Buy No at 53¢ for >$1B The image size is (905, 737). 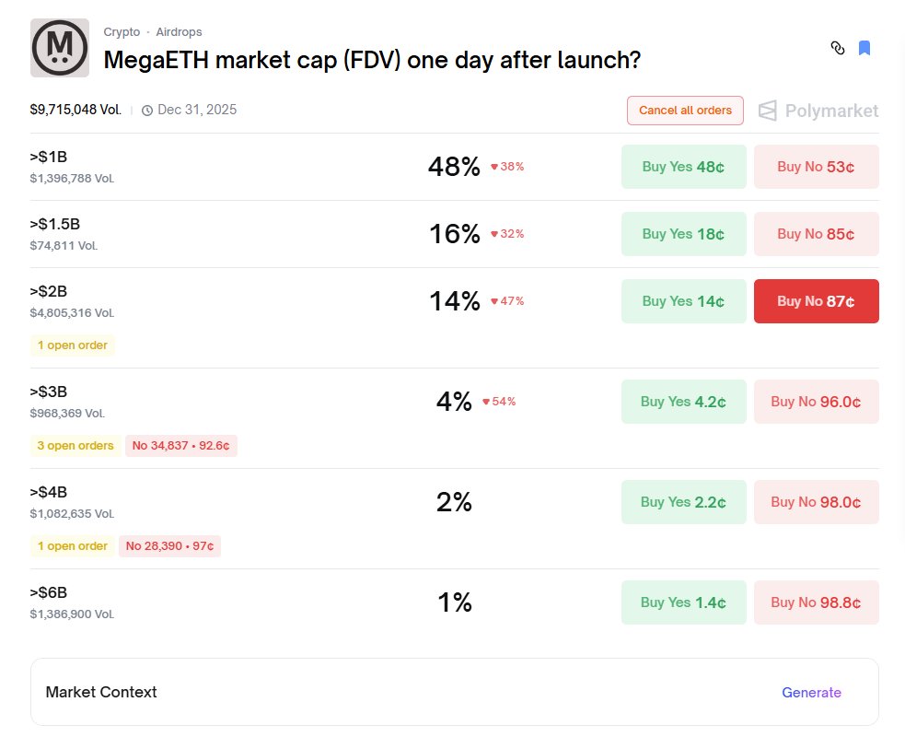pos(816,167)
